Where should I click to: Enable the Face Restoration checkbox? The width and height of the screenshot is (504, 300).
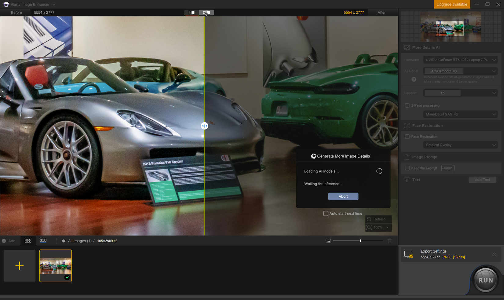click(x=407, y=137)
